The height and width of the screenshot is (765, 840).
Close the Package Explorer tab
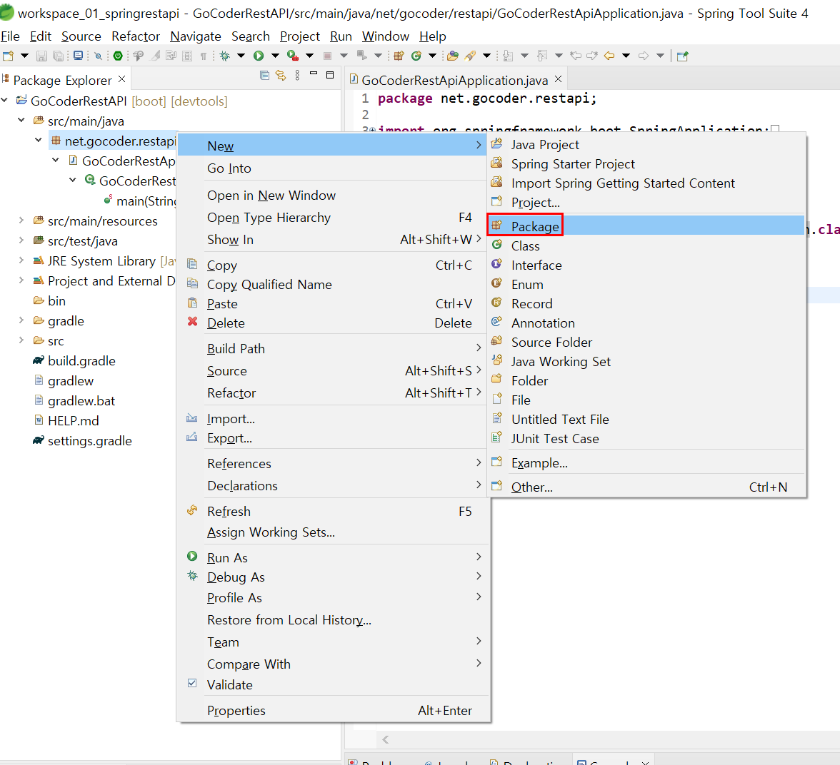coord(121,79)
